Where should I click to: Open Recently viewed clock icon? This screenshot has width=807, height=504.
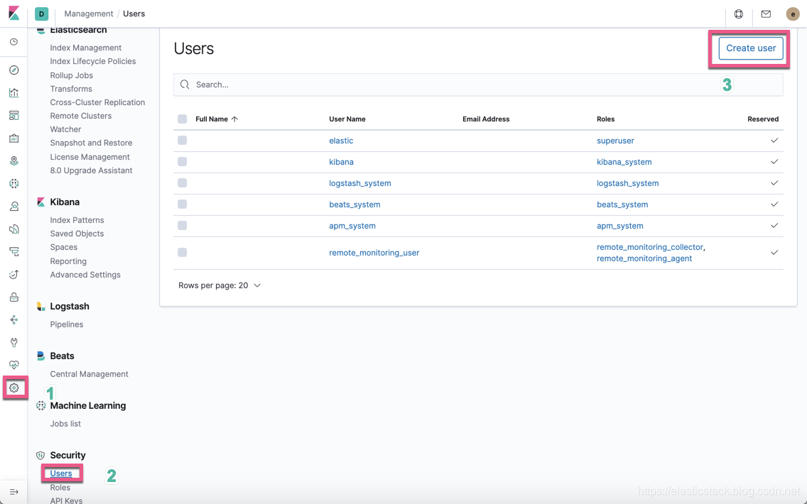[x=14, y=42]
